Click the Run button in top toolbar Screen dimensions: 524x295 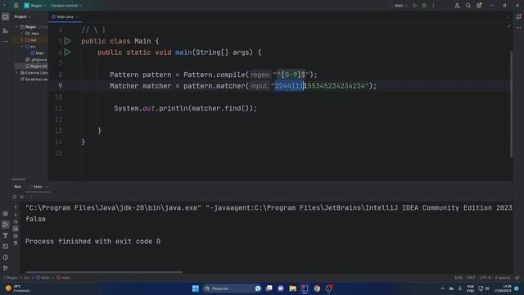(414, 6)
